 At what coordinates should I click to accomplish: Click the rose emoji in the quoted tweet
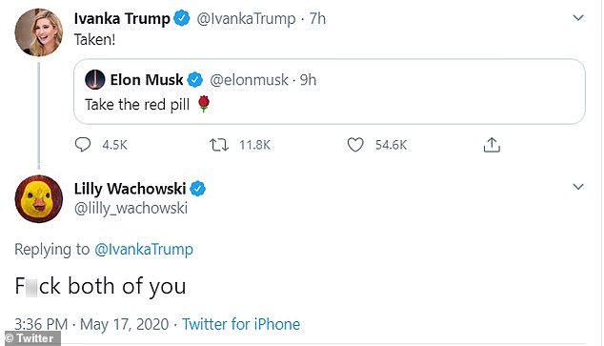(204, 104)
